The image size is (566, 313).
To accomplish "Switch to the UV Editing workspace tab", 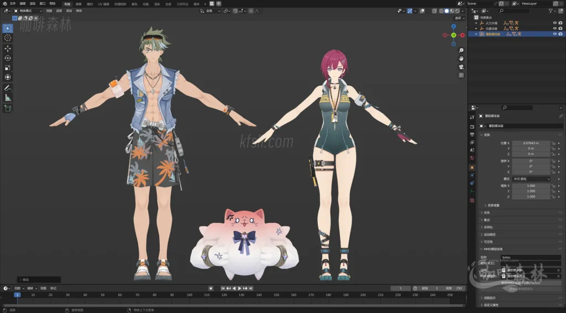I will pos(103,4).
